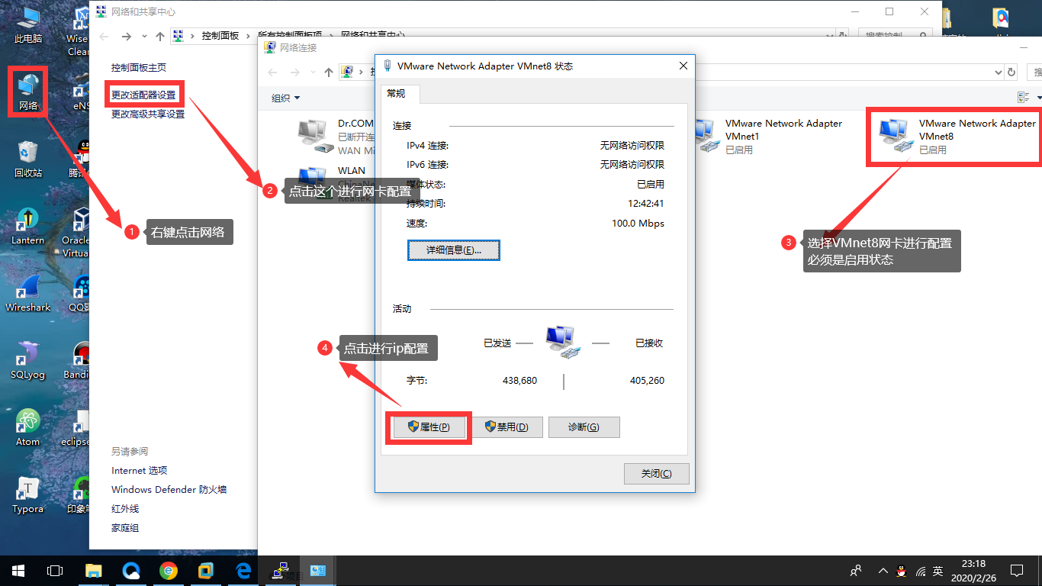Open the notification center icon
This screenshot has height=586, width=1042.
(x=1016, y=571)
